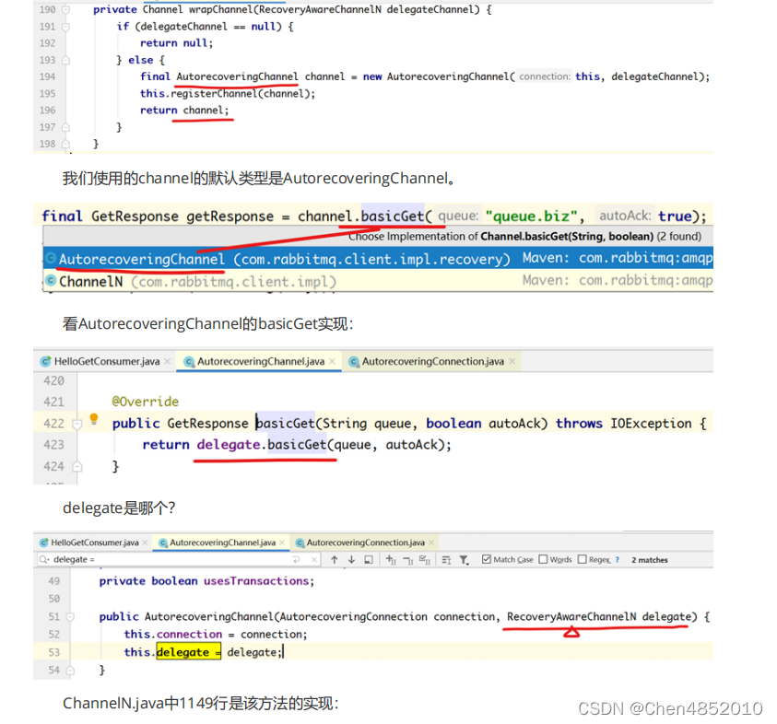777x724 pixels.
Task: Click 'usesTransactions' field on line 49
Action: pyautogui.click(x=256, y=581)
